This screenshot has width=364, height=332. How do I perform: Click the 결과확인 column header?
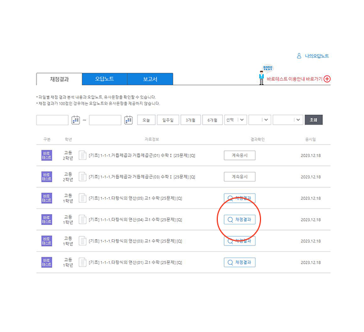(258, 140)
